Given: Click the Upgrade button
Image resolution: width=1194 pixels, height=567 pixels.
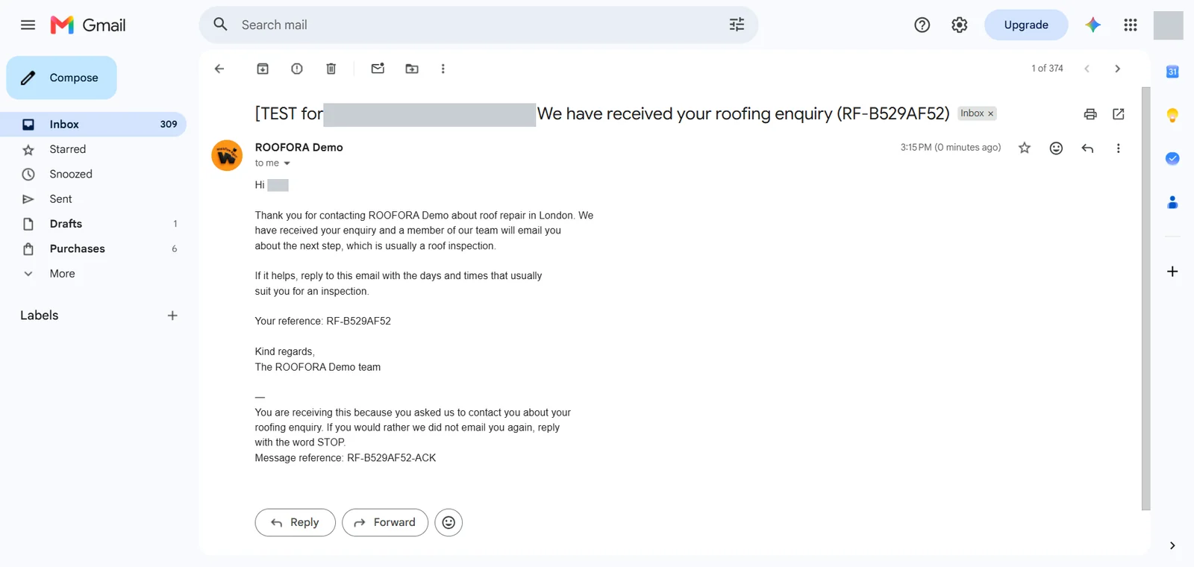Looking at the screenshot, I should tap(1026, 25).
